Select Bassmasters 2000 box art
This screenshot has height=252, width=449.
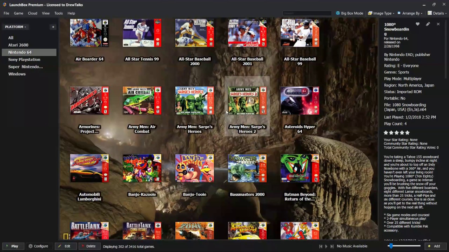pyautogui.click(x=247, y=168)
